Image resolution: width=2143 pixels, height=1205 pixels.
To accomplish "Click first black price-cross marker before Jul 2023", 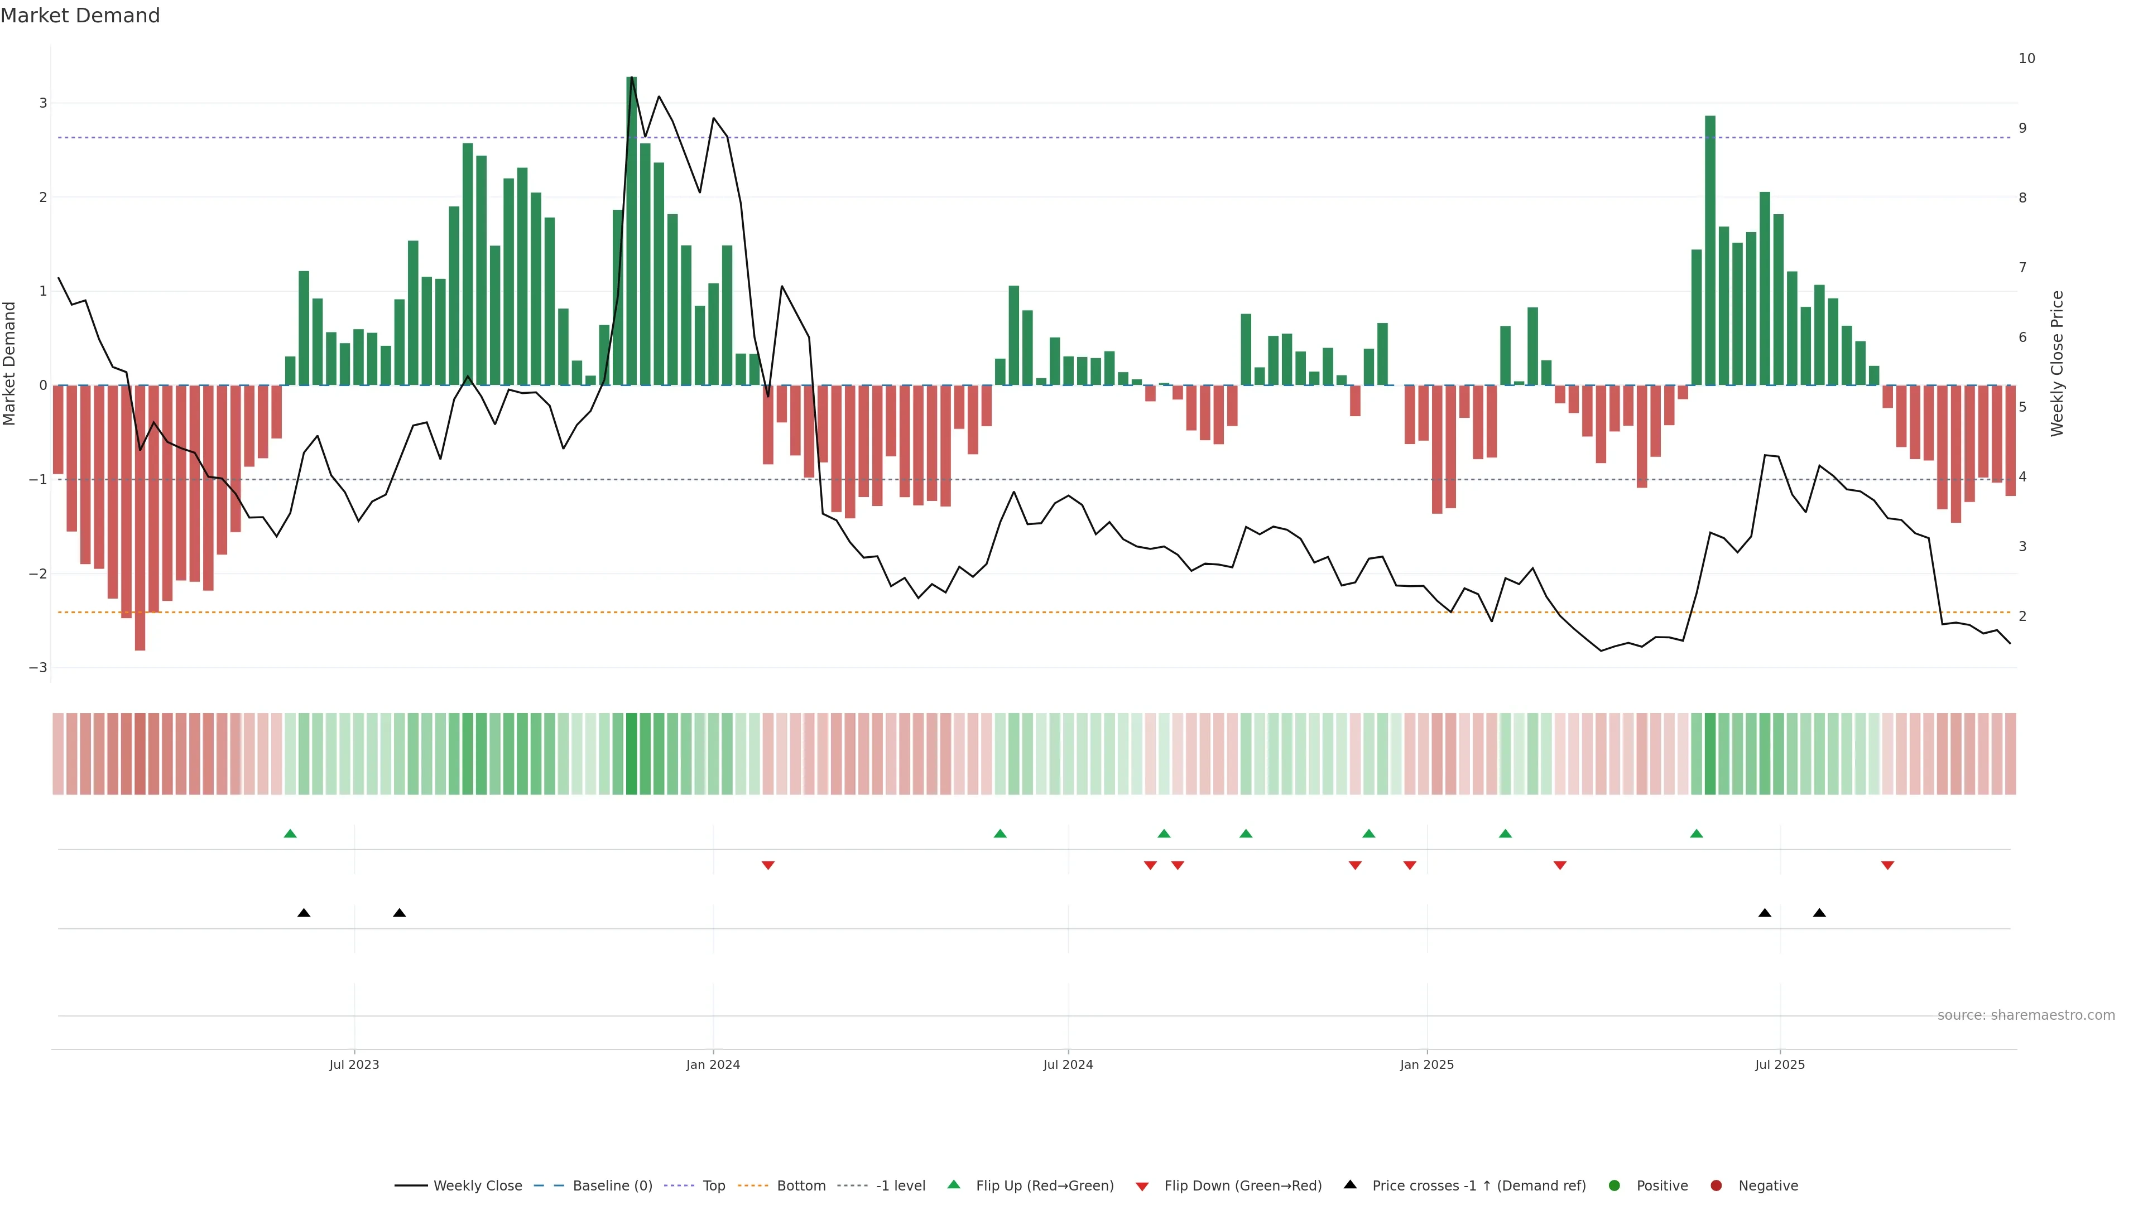I will coord(304,913).
